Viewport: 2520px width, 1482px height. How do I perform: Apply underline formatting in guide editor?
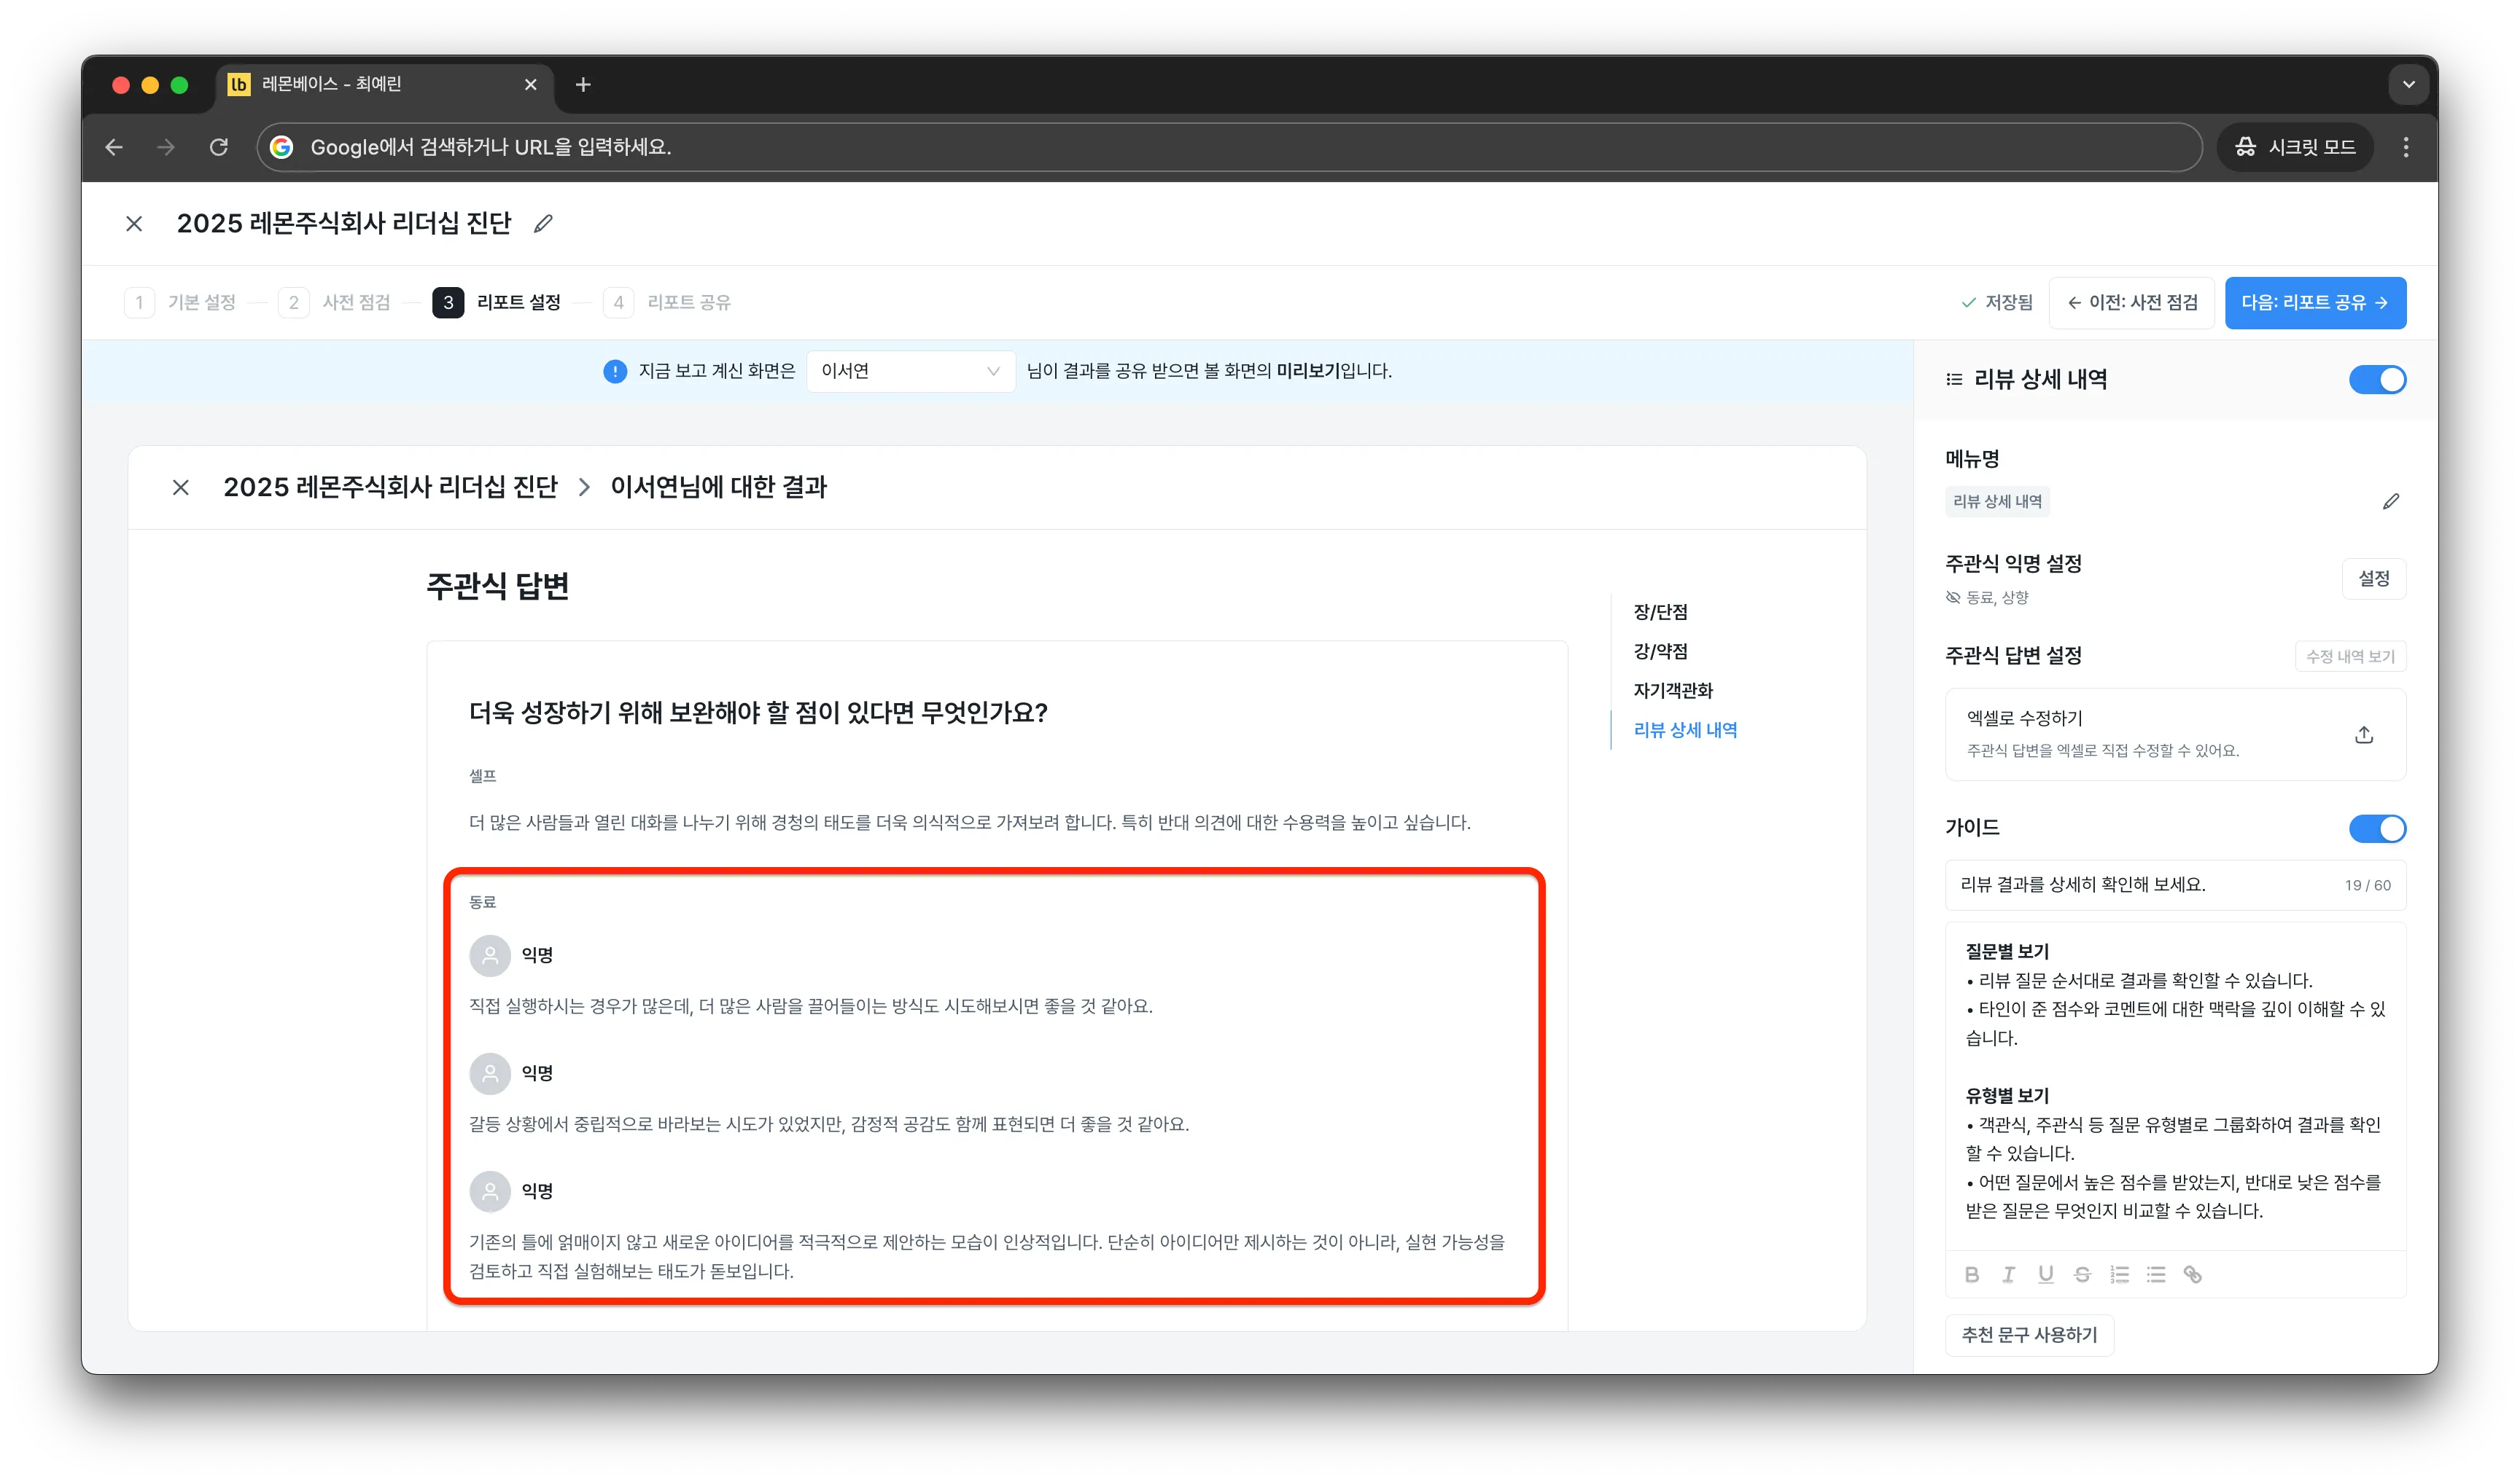[x=2046, y=1274]
